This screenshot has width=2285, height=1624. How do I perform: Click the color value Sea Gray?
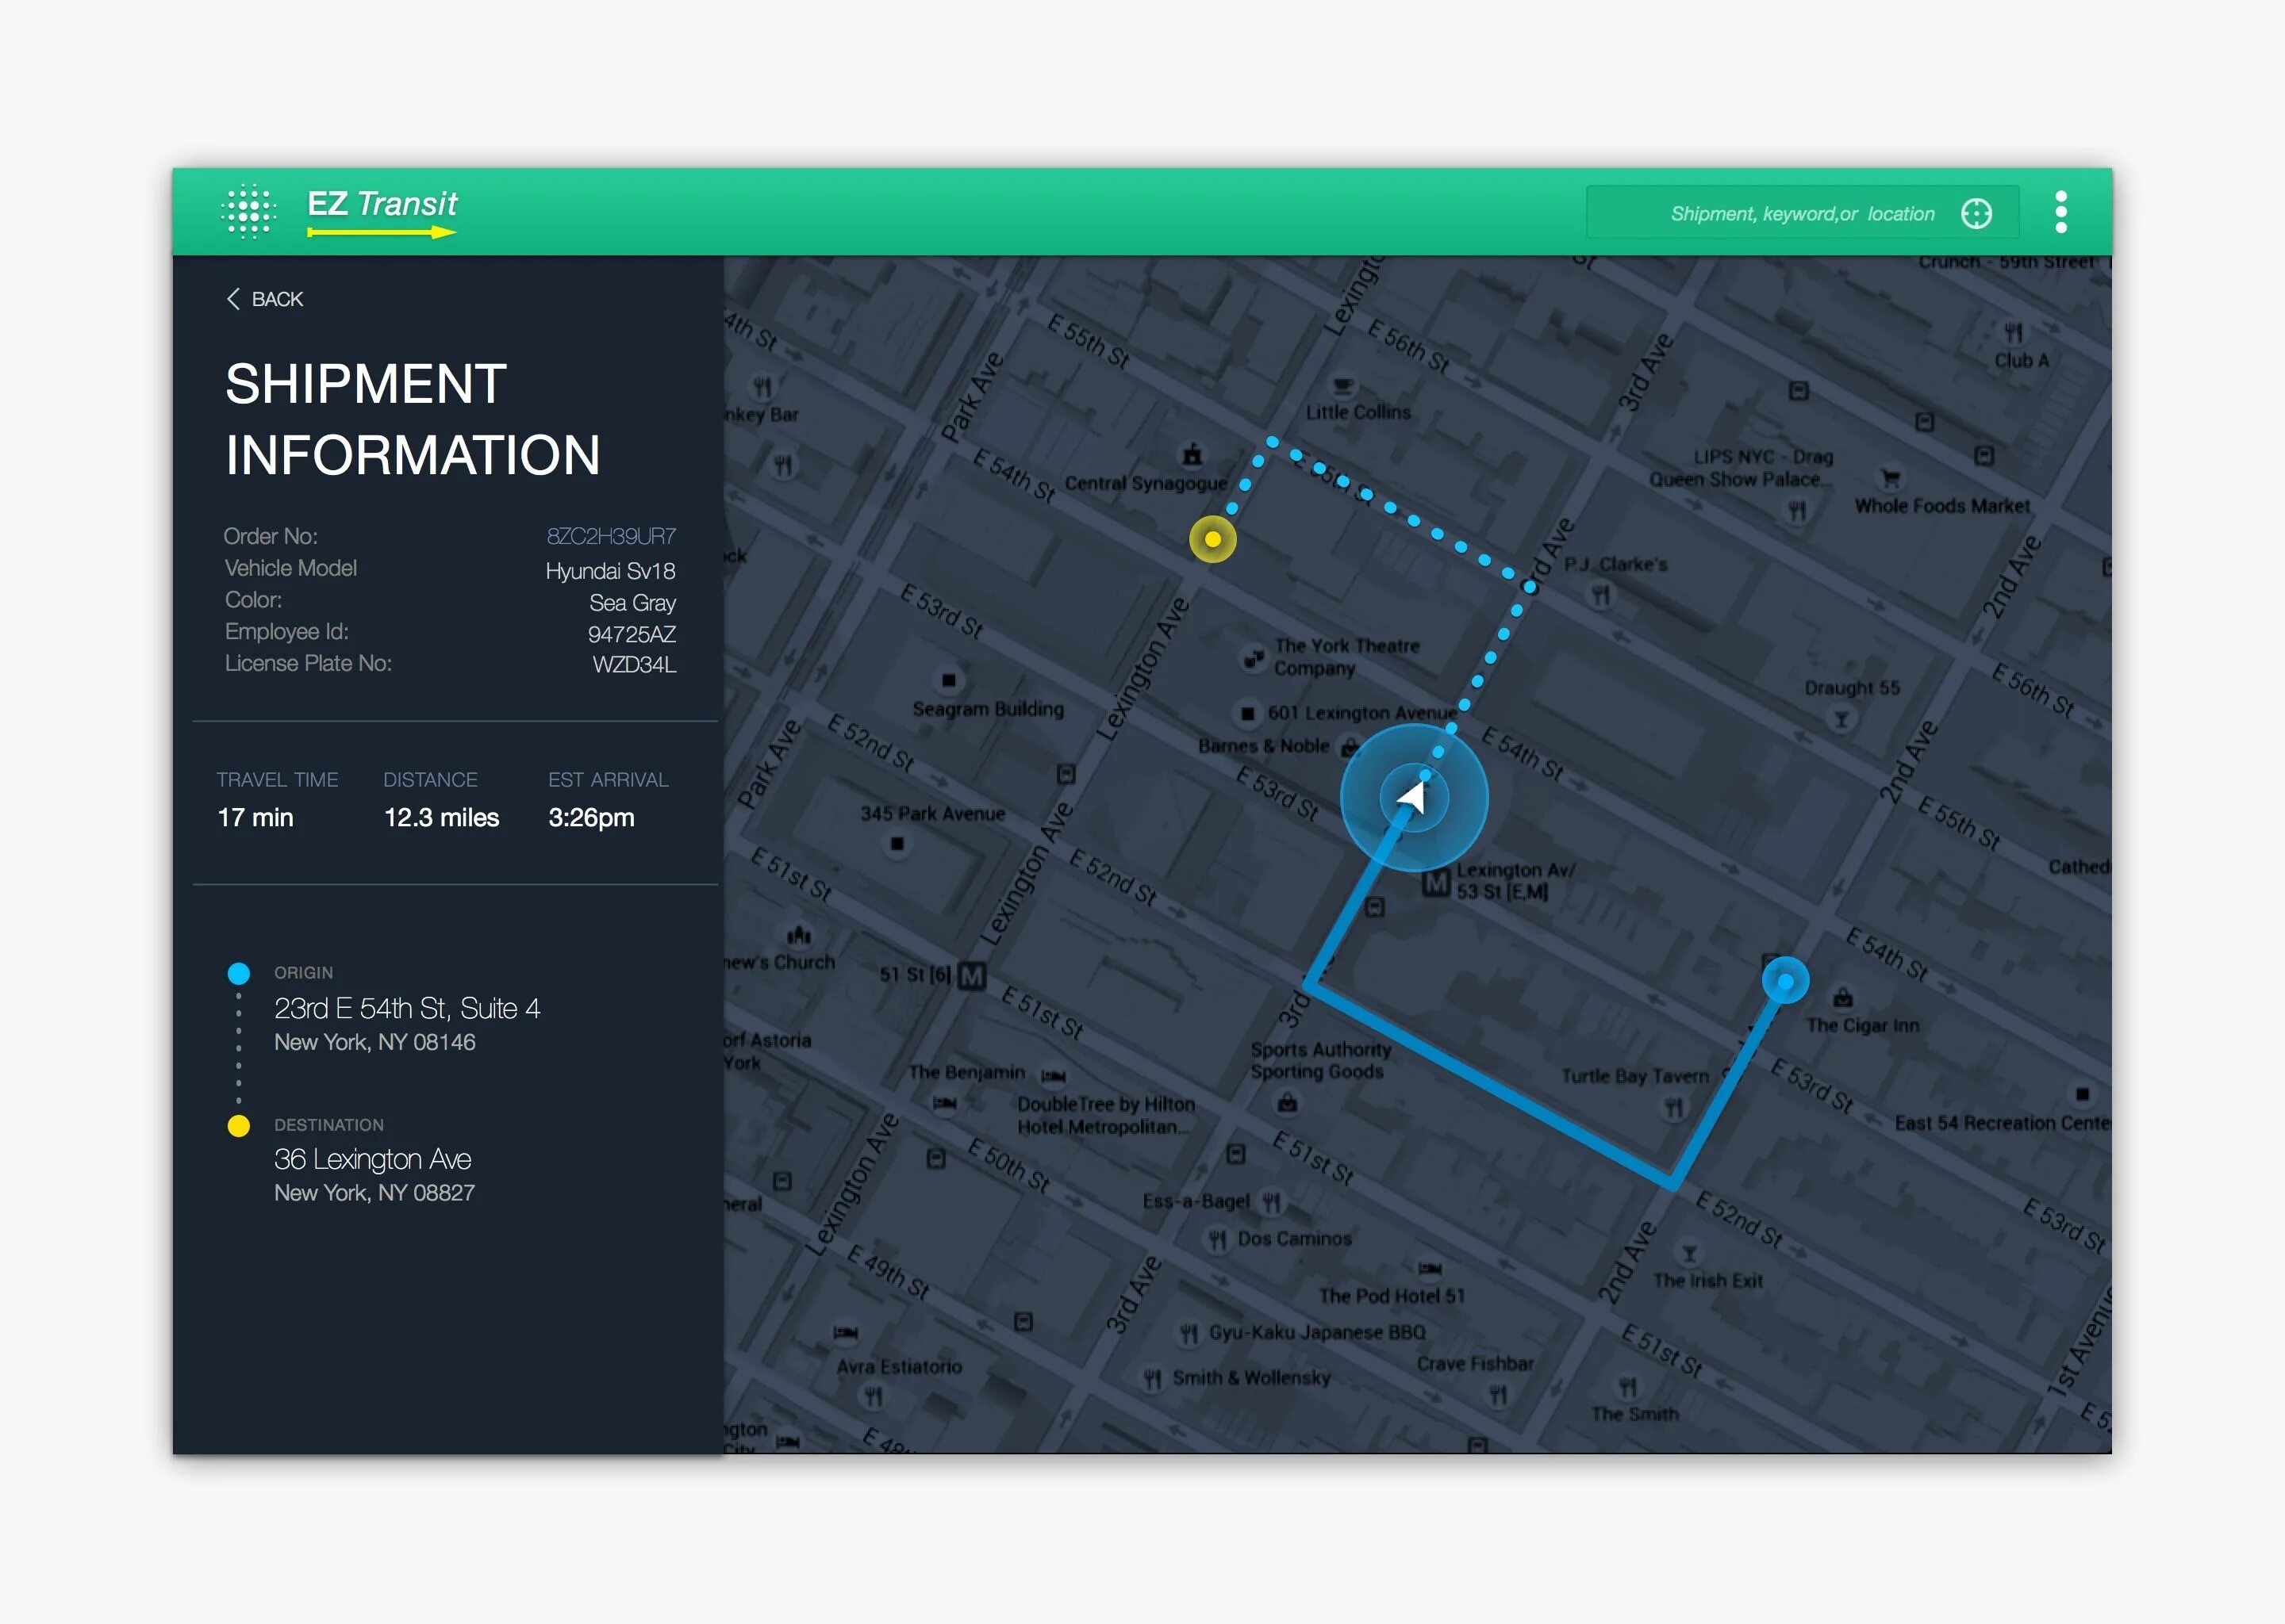pos(632,603)
